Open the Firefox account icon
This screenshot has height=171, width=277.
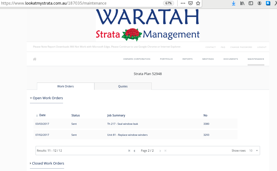[x=259, y=3]
